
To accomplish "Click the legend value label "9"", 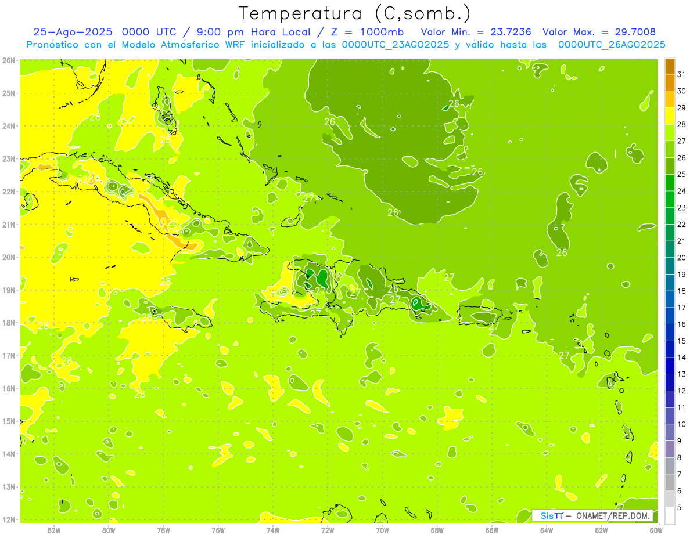I will [x=679, y=440].
